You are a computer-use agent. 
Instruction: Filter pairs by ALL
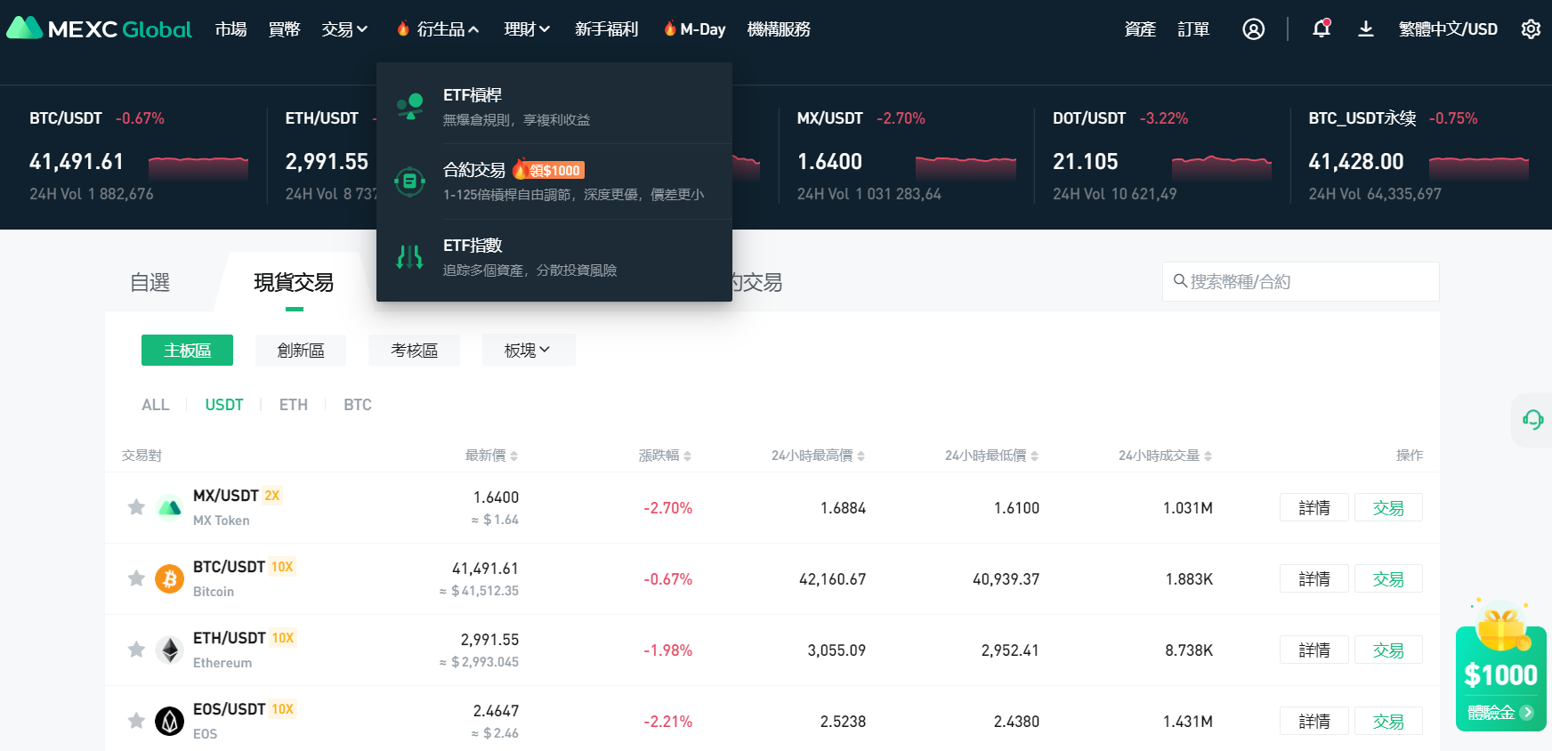[156, 405]
